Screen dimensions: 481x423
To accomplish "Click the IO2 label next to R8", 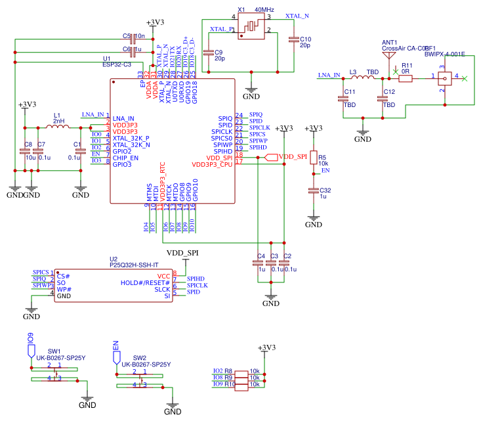I will click(218, 371).
